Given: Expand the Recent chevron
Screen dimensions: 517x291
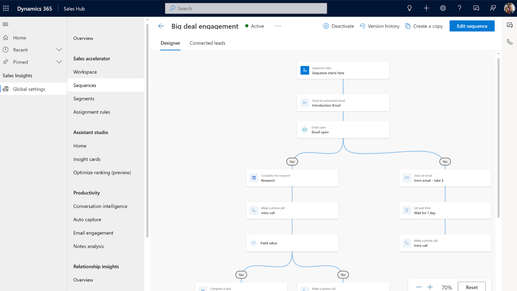Looking at the screenshot, I should pyautogui.click(x=59, y=50).
